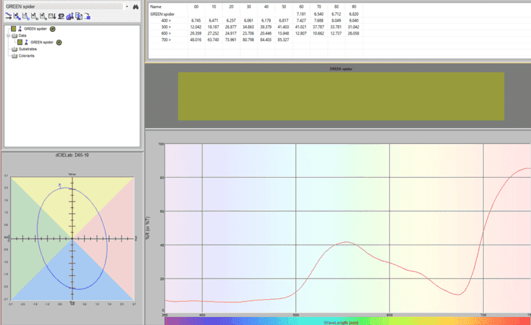Viewport: 531px width, 325px height.
Task: Click the 00 column header
Action: (x=196, y=7)
